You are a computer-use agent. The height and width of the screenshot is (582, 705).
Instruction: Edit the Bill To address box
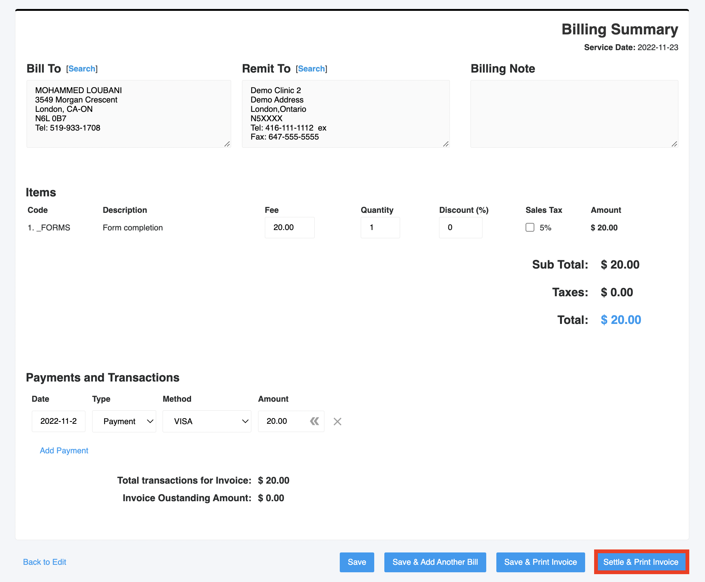(x=128, y=112)
